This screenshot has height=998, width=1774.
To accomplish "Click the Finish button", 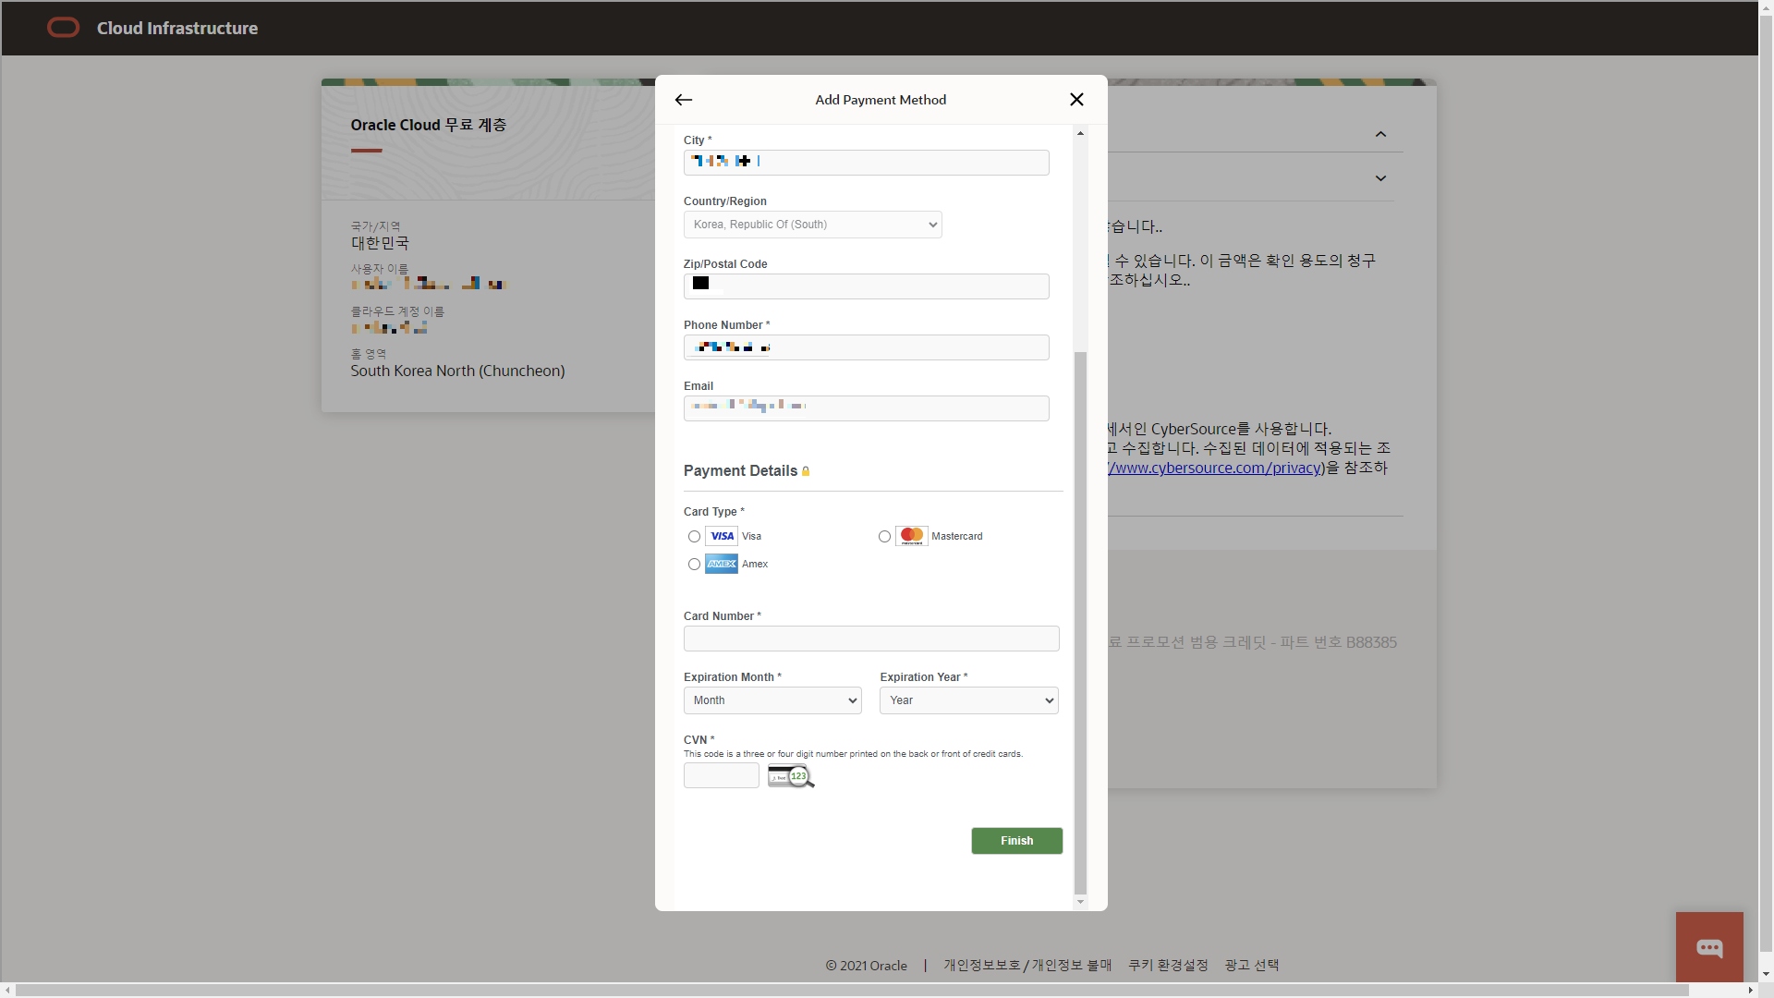I will (x=1016, y=841).
